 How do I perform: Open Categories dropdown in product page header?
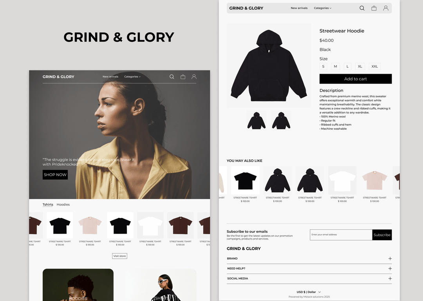[x=323, y=8]
